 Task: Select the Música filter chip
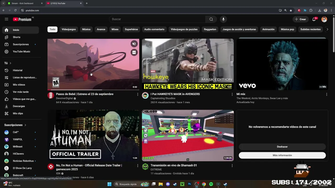click(x=86, y=30)
